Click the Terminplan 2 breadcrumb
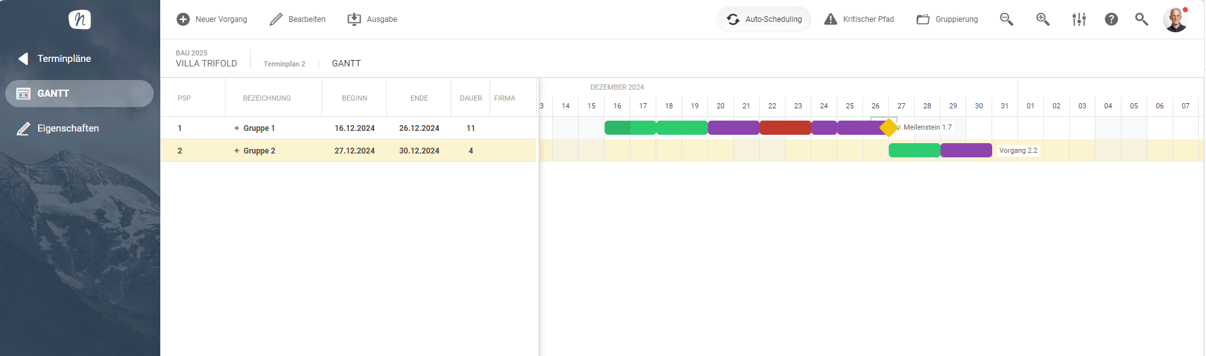This screenshot has width=1206, height=356. 284,64
